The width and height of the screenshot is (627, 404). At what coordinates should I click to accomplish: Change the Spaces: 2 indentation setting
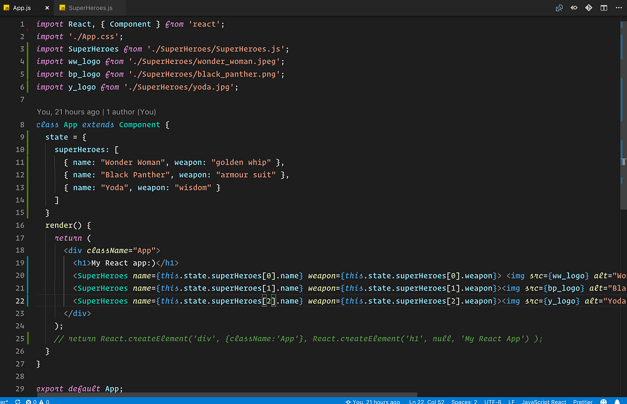click(464, 401)
